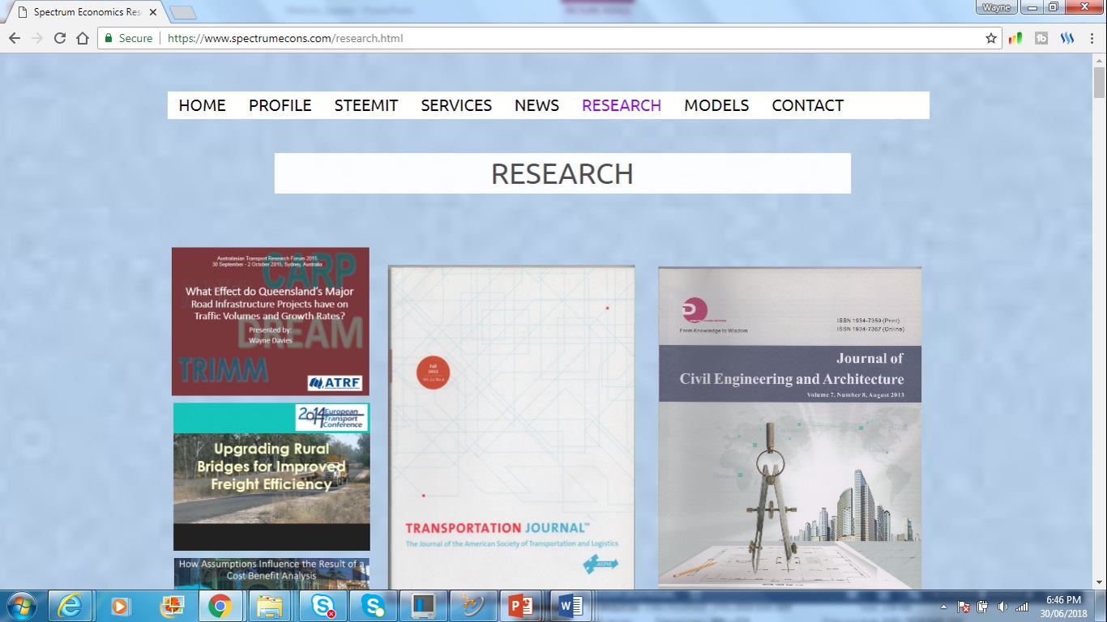This screenshot has width=1107, height=622.
Task: Show hidden system tray icons
Action: (x=943, y=607)
